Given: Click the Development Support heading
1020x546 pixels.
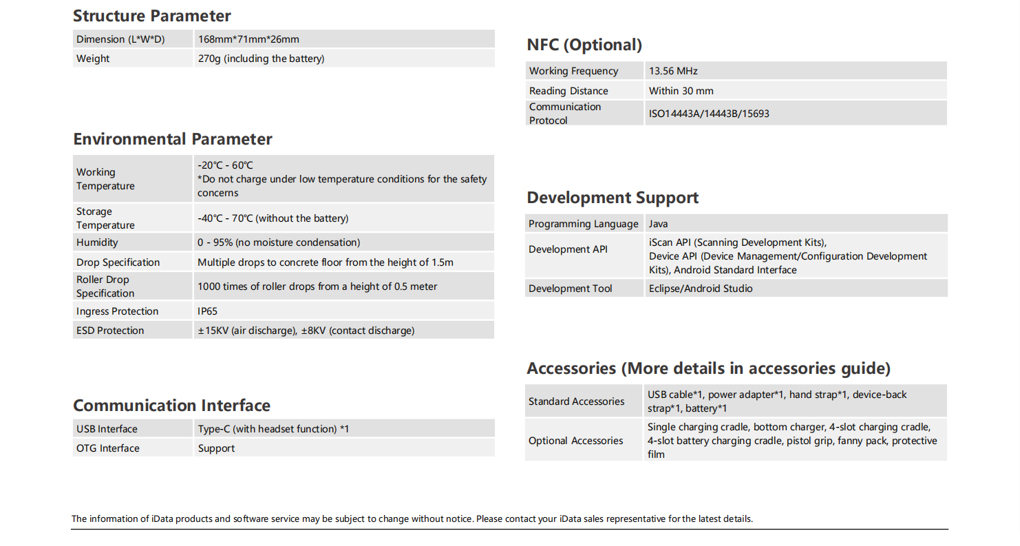Looking at the screenshot, I should 613,198.
